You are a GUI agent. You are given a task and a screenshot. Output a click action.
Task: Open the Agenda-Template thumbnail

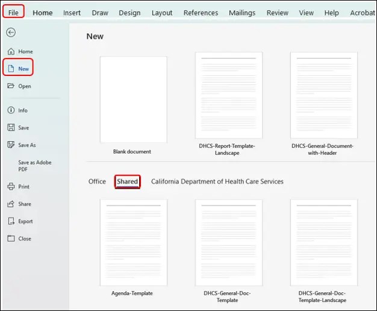pos(134,242)
